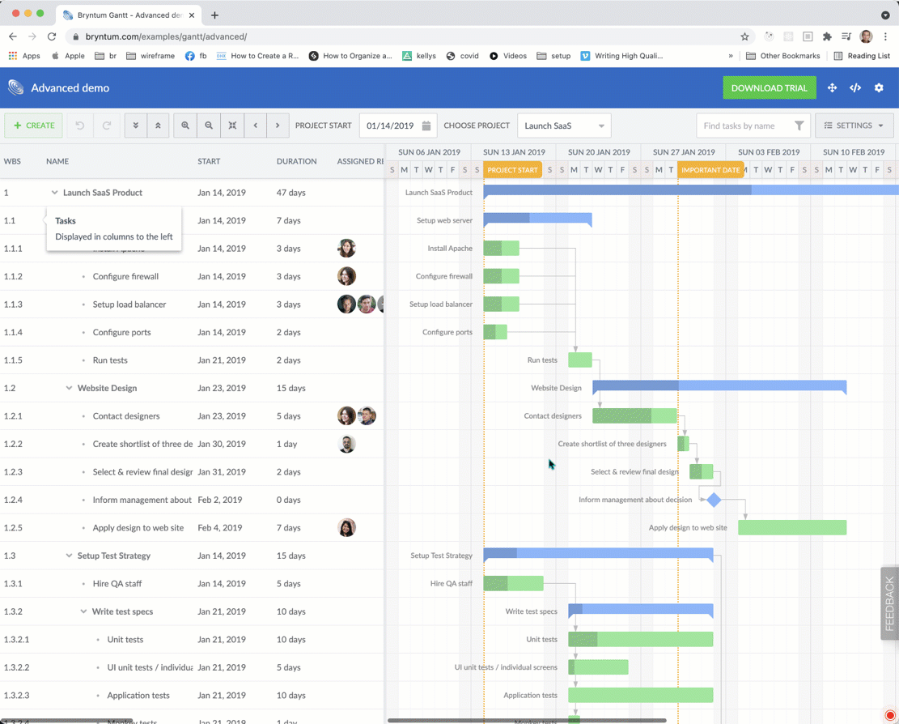Click the Create button
This screenshot has height=724, width=899.
pos(34,126)
